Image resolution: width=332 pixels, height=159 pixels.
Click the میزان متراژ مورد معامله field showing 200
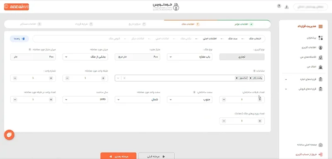pyautogui.click(x=33, y=57)
